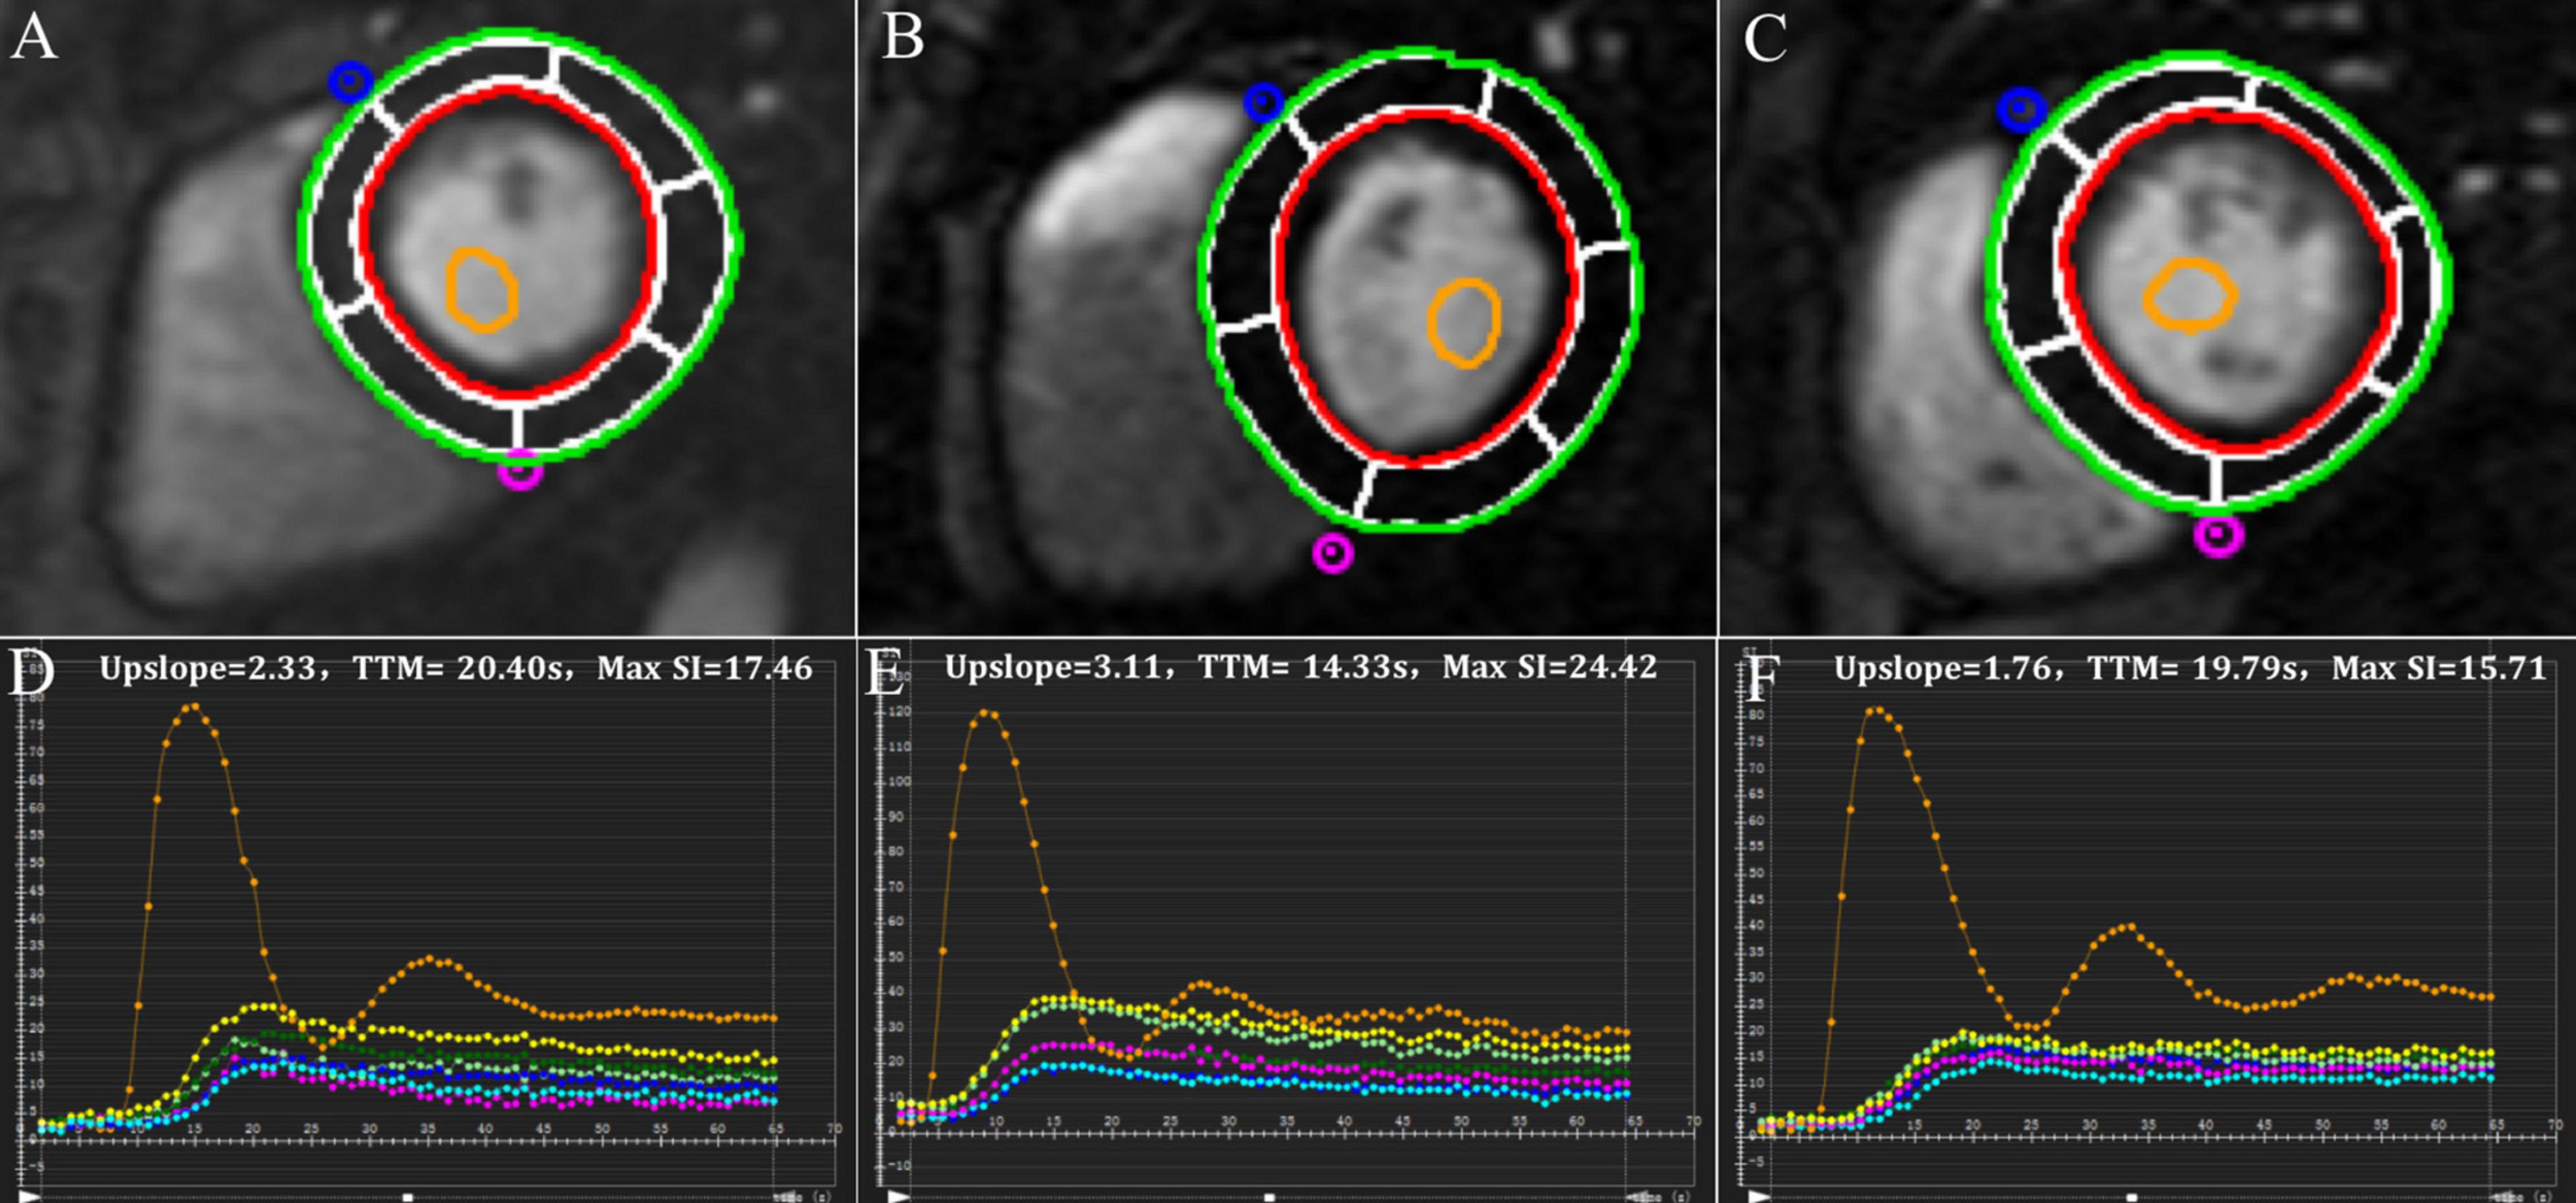This screenshot has height=1203, width=2576.
Task: Select the orange blood pool ROI in panel C
Action: (x=2190, y=296)
